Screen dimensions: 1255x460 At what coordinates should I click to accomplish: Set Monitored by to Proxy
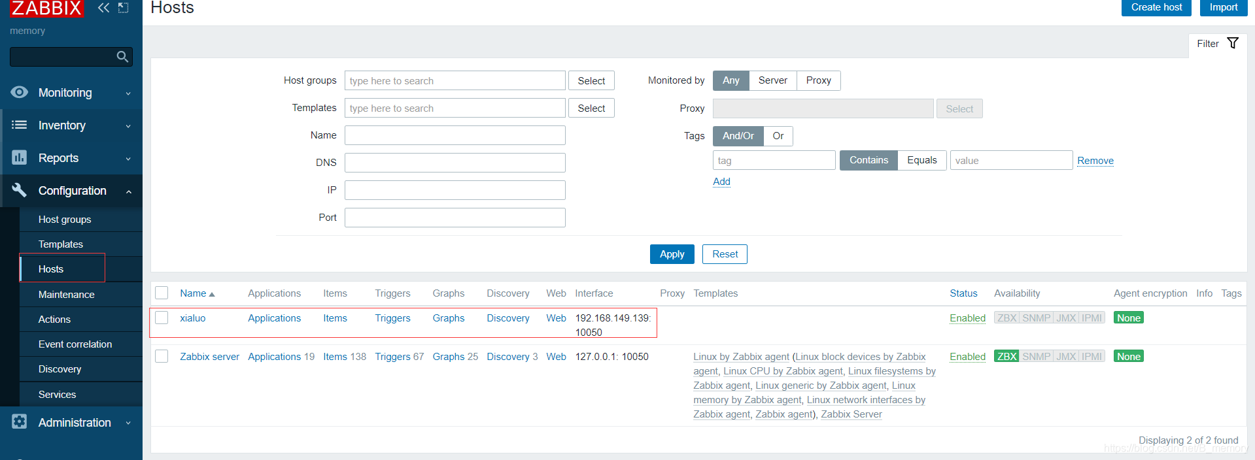[819, 80]
